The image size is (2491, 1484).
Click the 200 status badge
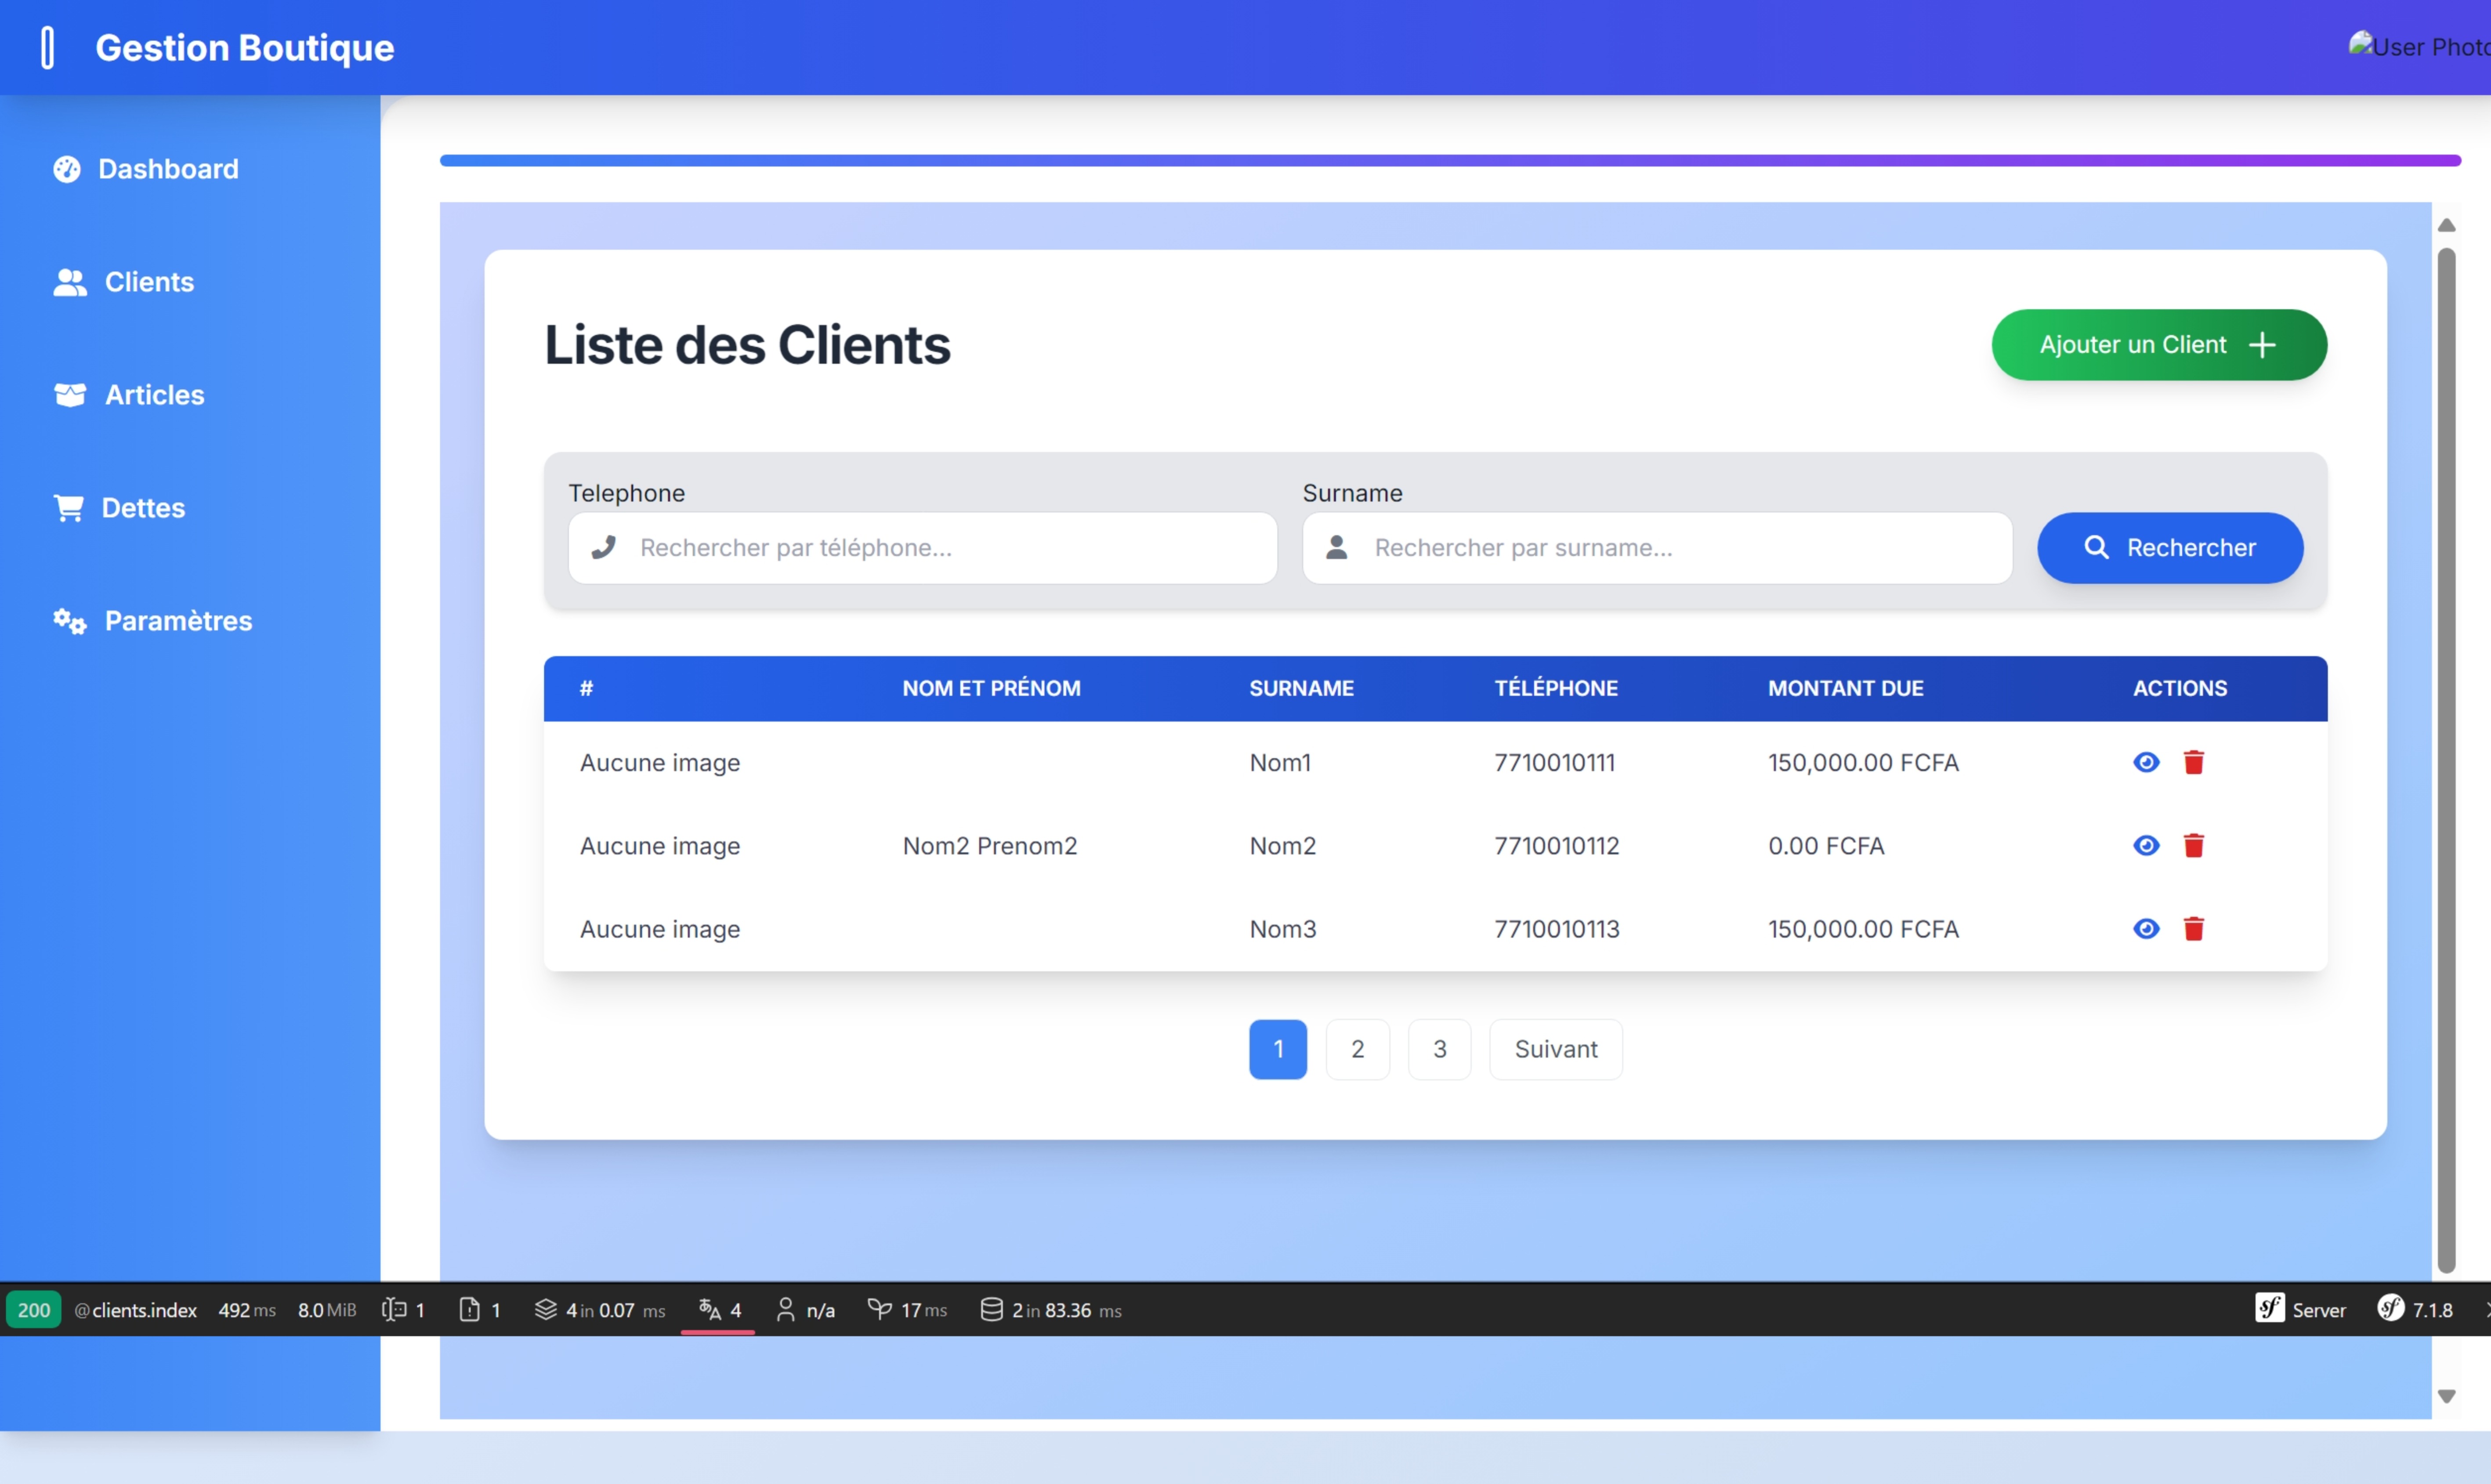pos(33,1310)
